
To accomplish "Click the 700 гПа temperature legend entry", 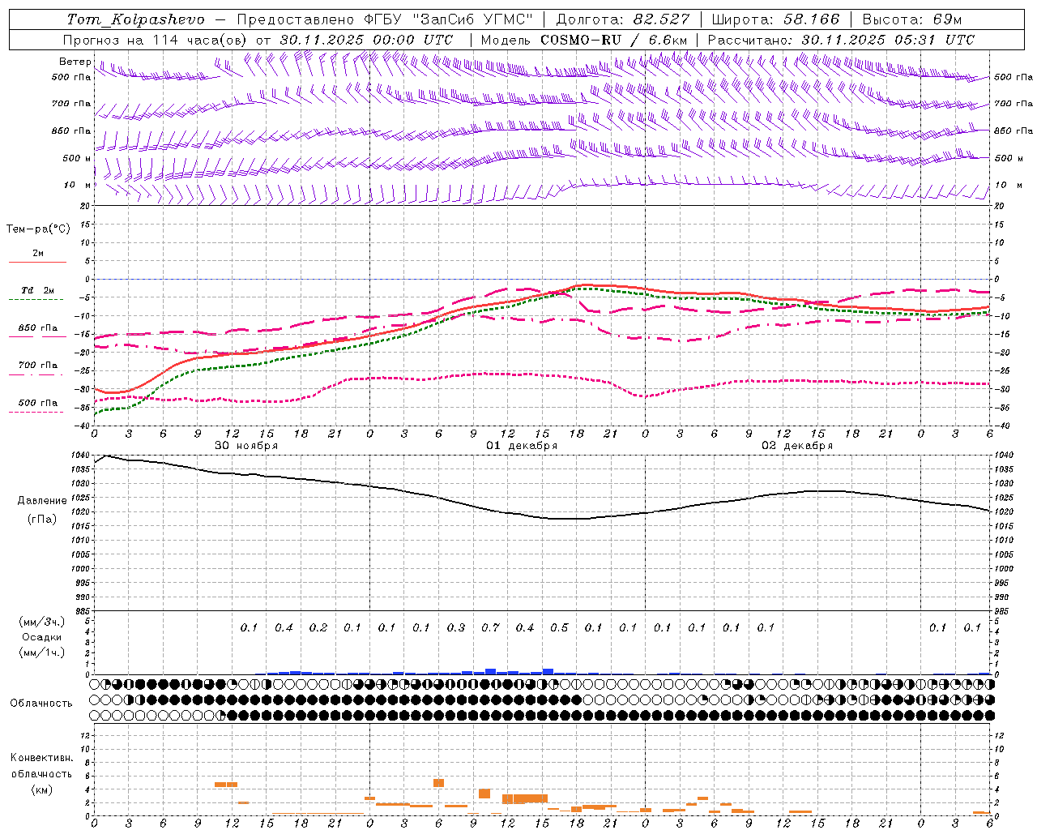I will pos(38,366).
